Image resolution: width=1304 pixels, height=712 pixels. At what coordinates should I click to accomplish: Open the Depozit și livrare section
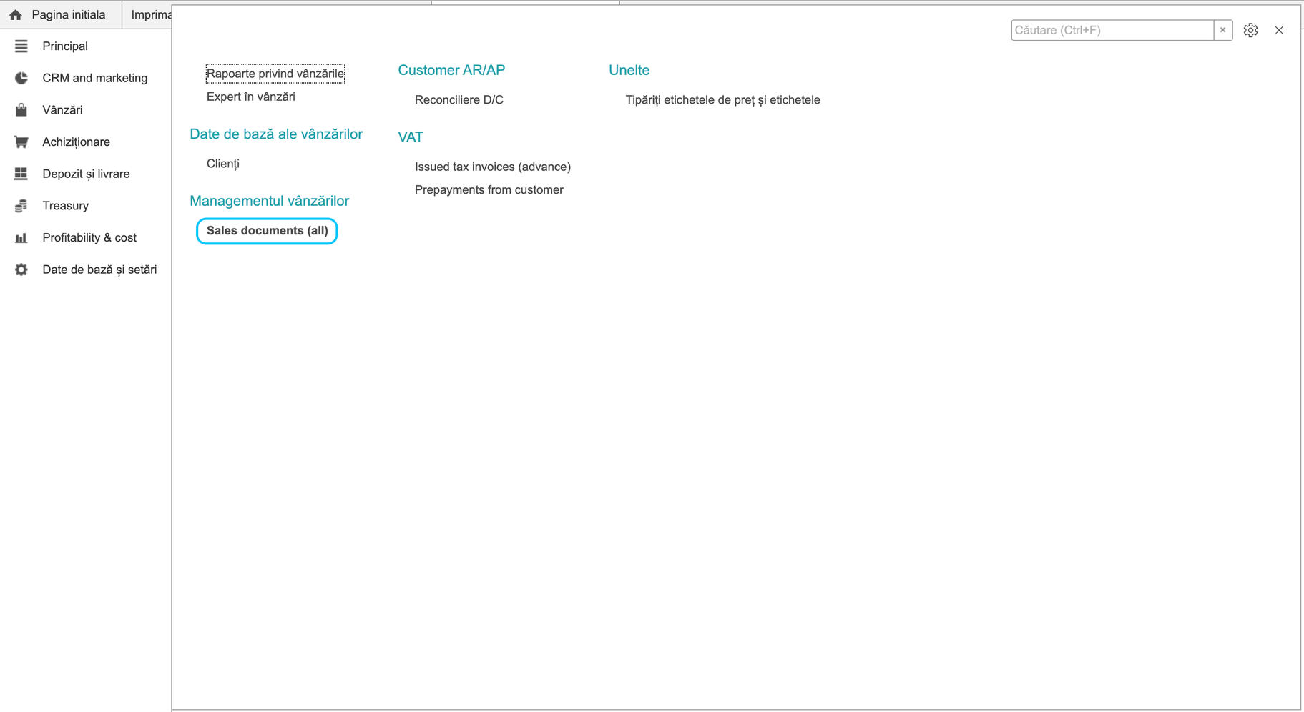point(86,174)
